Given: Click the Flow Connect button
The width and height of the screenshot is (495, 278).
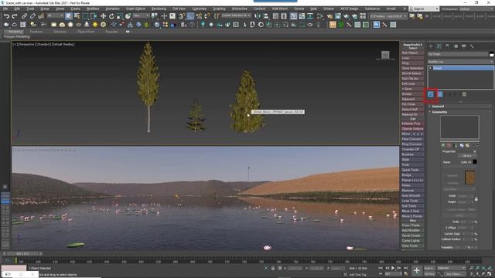Looking at the screenshot, I should tap(412, 139).
